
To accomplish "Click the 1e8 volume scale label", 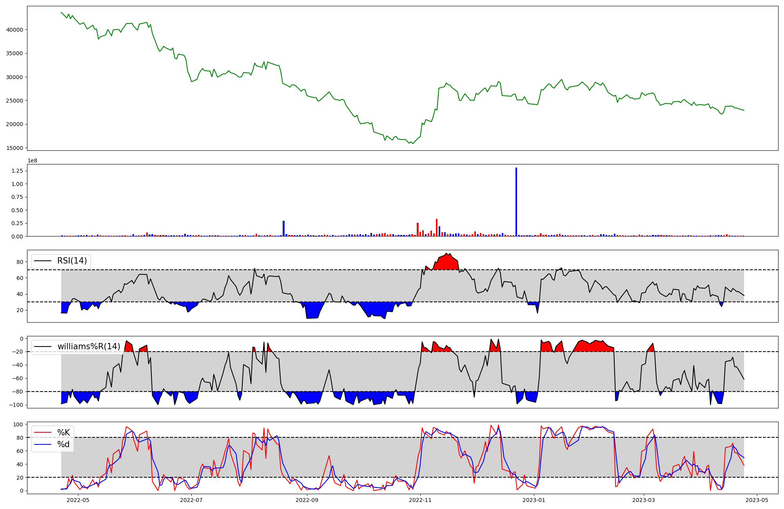I will (32, 161).
